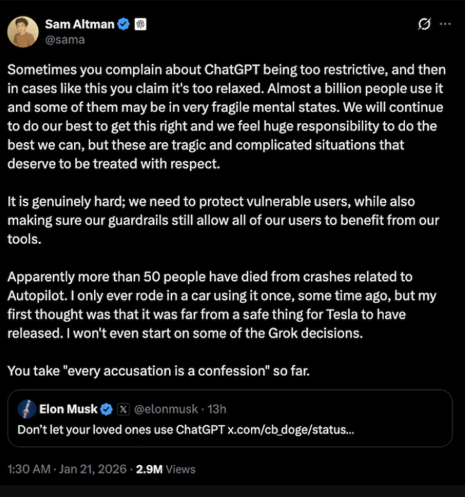Click the Grok explain icon
The height and width of the screenshot is (497, 465).
pos(424,24)
